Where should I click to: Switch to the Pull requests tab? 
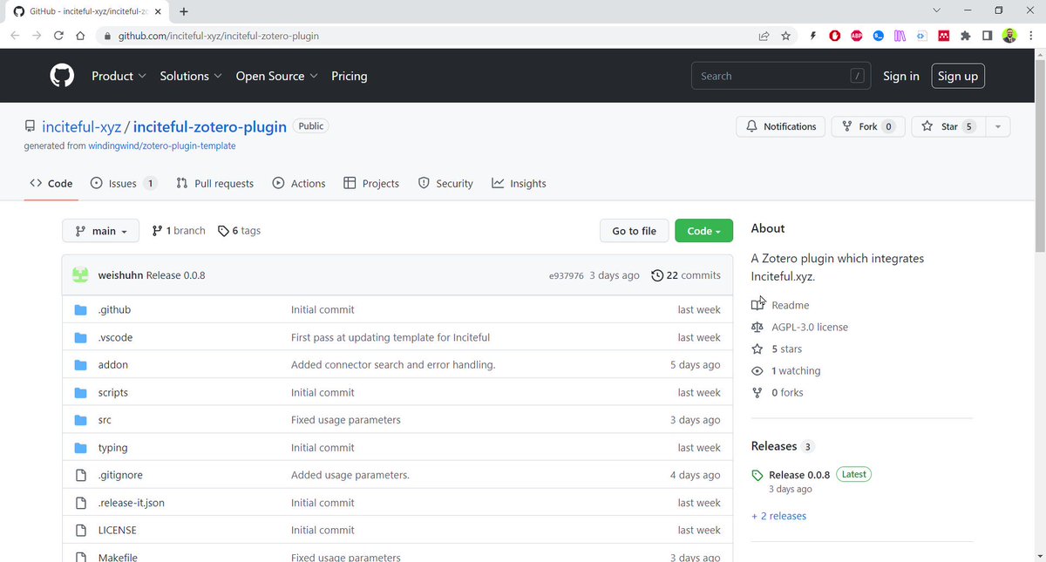[x=214, y=183]
